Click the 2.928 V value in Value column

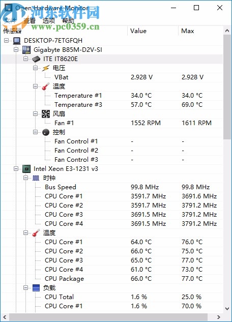tap(141, 77)
